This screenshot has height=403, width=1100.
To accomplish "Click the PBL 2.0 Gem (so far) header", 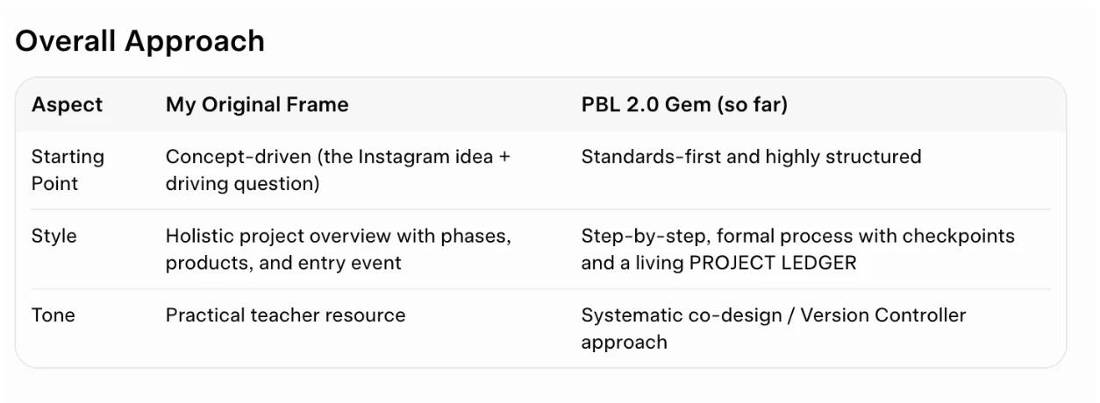I will pyautogui.click(x=684, y=105).
